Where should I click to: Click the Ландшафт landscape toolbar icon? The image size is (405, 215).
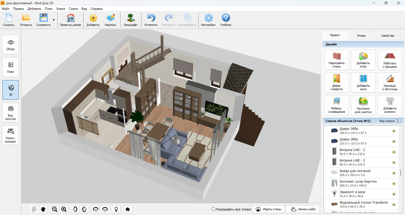(130, 20)
